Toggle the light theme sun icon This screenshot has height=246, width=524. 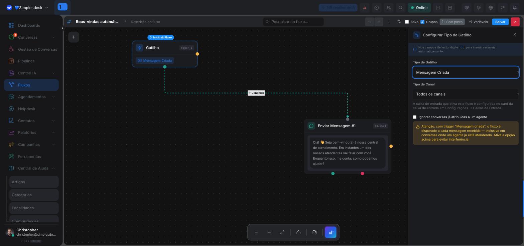coord(479,8)
